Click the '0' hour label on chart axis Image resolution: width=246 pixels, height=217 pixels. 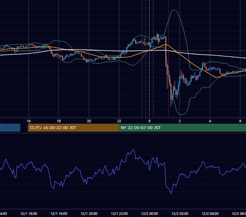click(149, 121)
